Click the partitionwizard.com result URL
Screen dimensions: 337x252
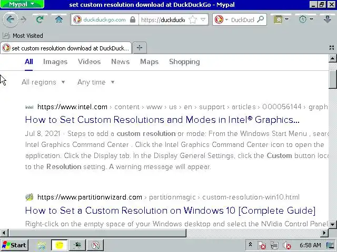click(90, 197)
